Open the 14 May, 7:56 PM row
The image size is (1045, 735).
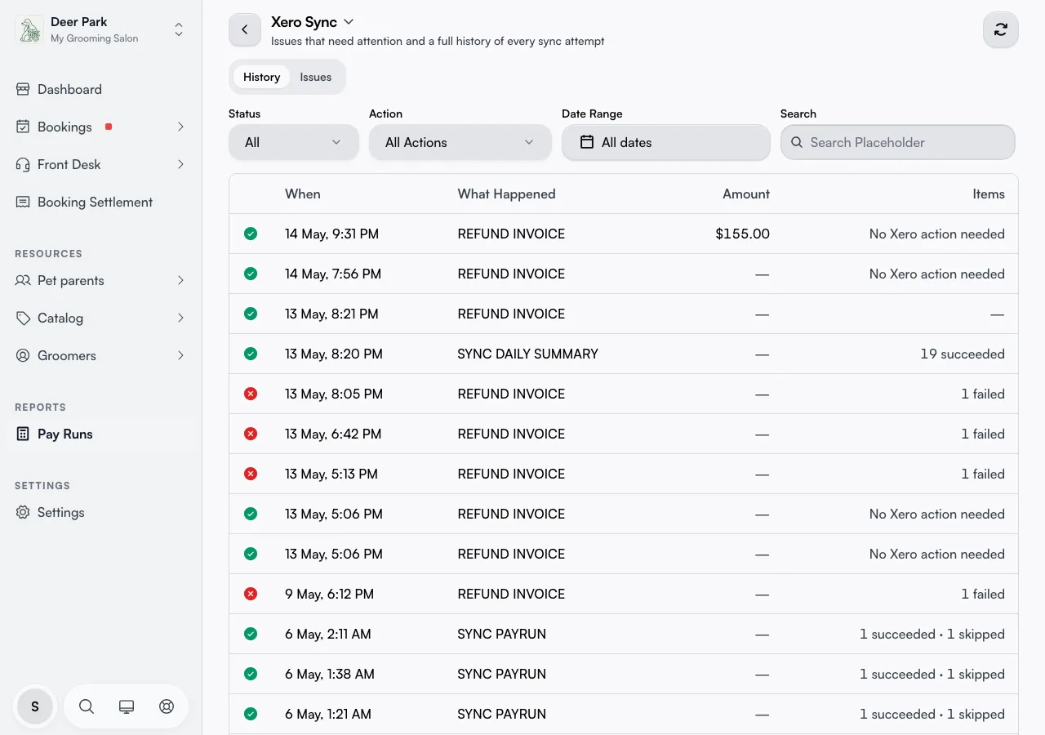coord(624,274)
